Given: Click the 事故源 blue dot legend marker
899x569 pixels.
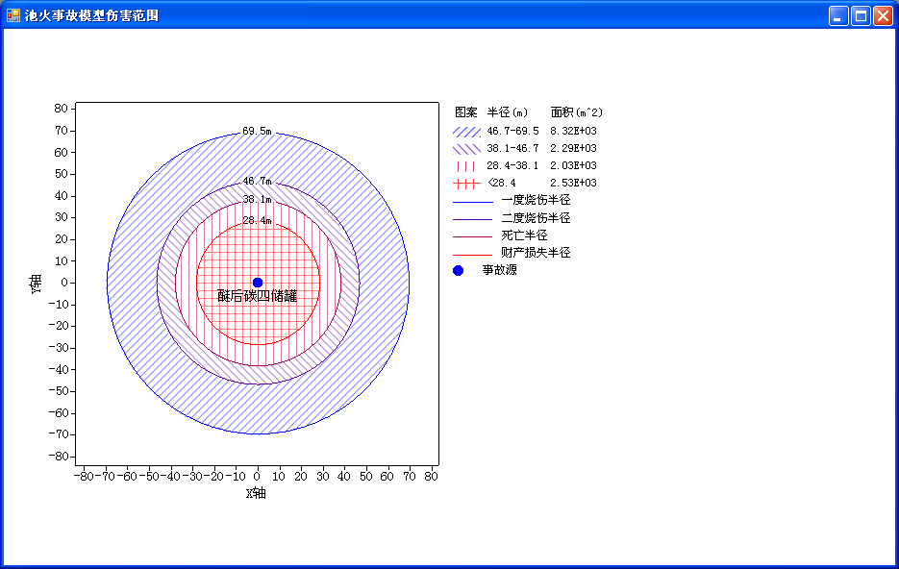Looking at the screenshot, I should click(x=458, y=270).
